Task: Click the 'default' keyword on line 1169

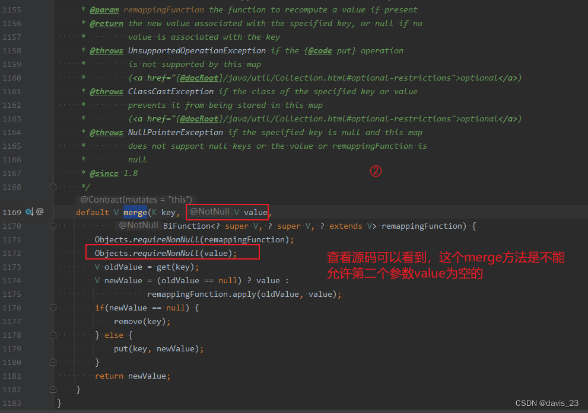Action: 92,212
